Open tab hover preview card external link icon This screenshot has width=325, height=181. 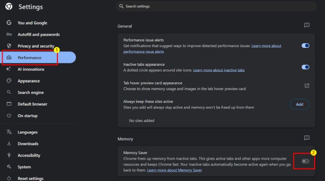click(x=307, y=86)
